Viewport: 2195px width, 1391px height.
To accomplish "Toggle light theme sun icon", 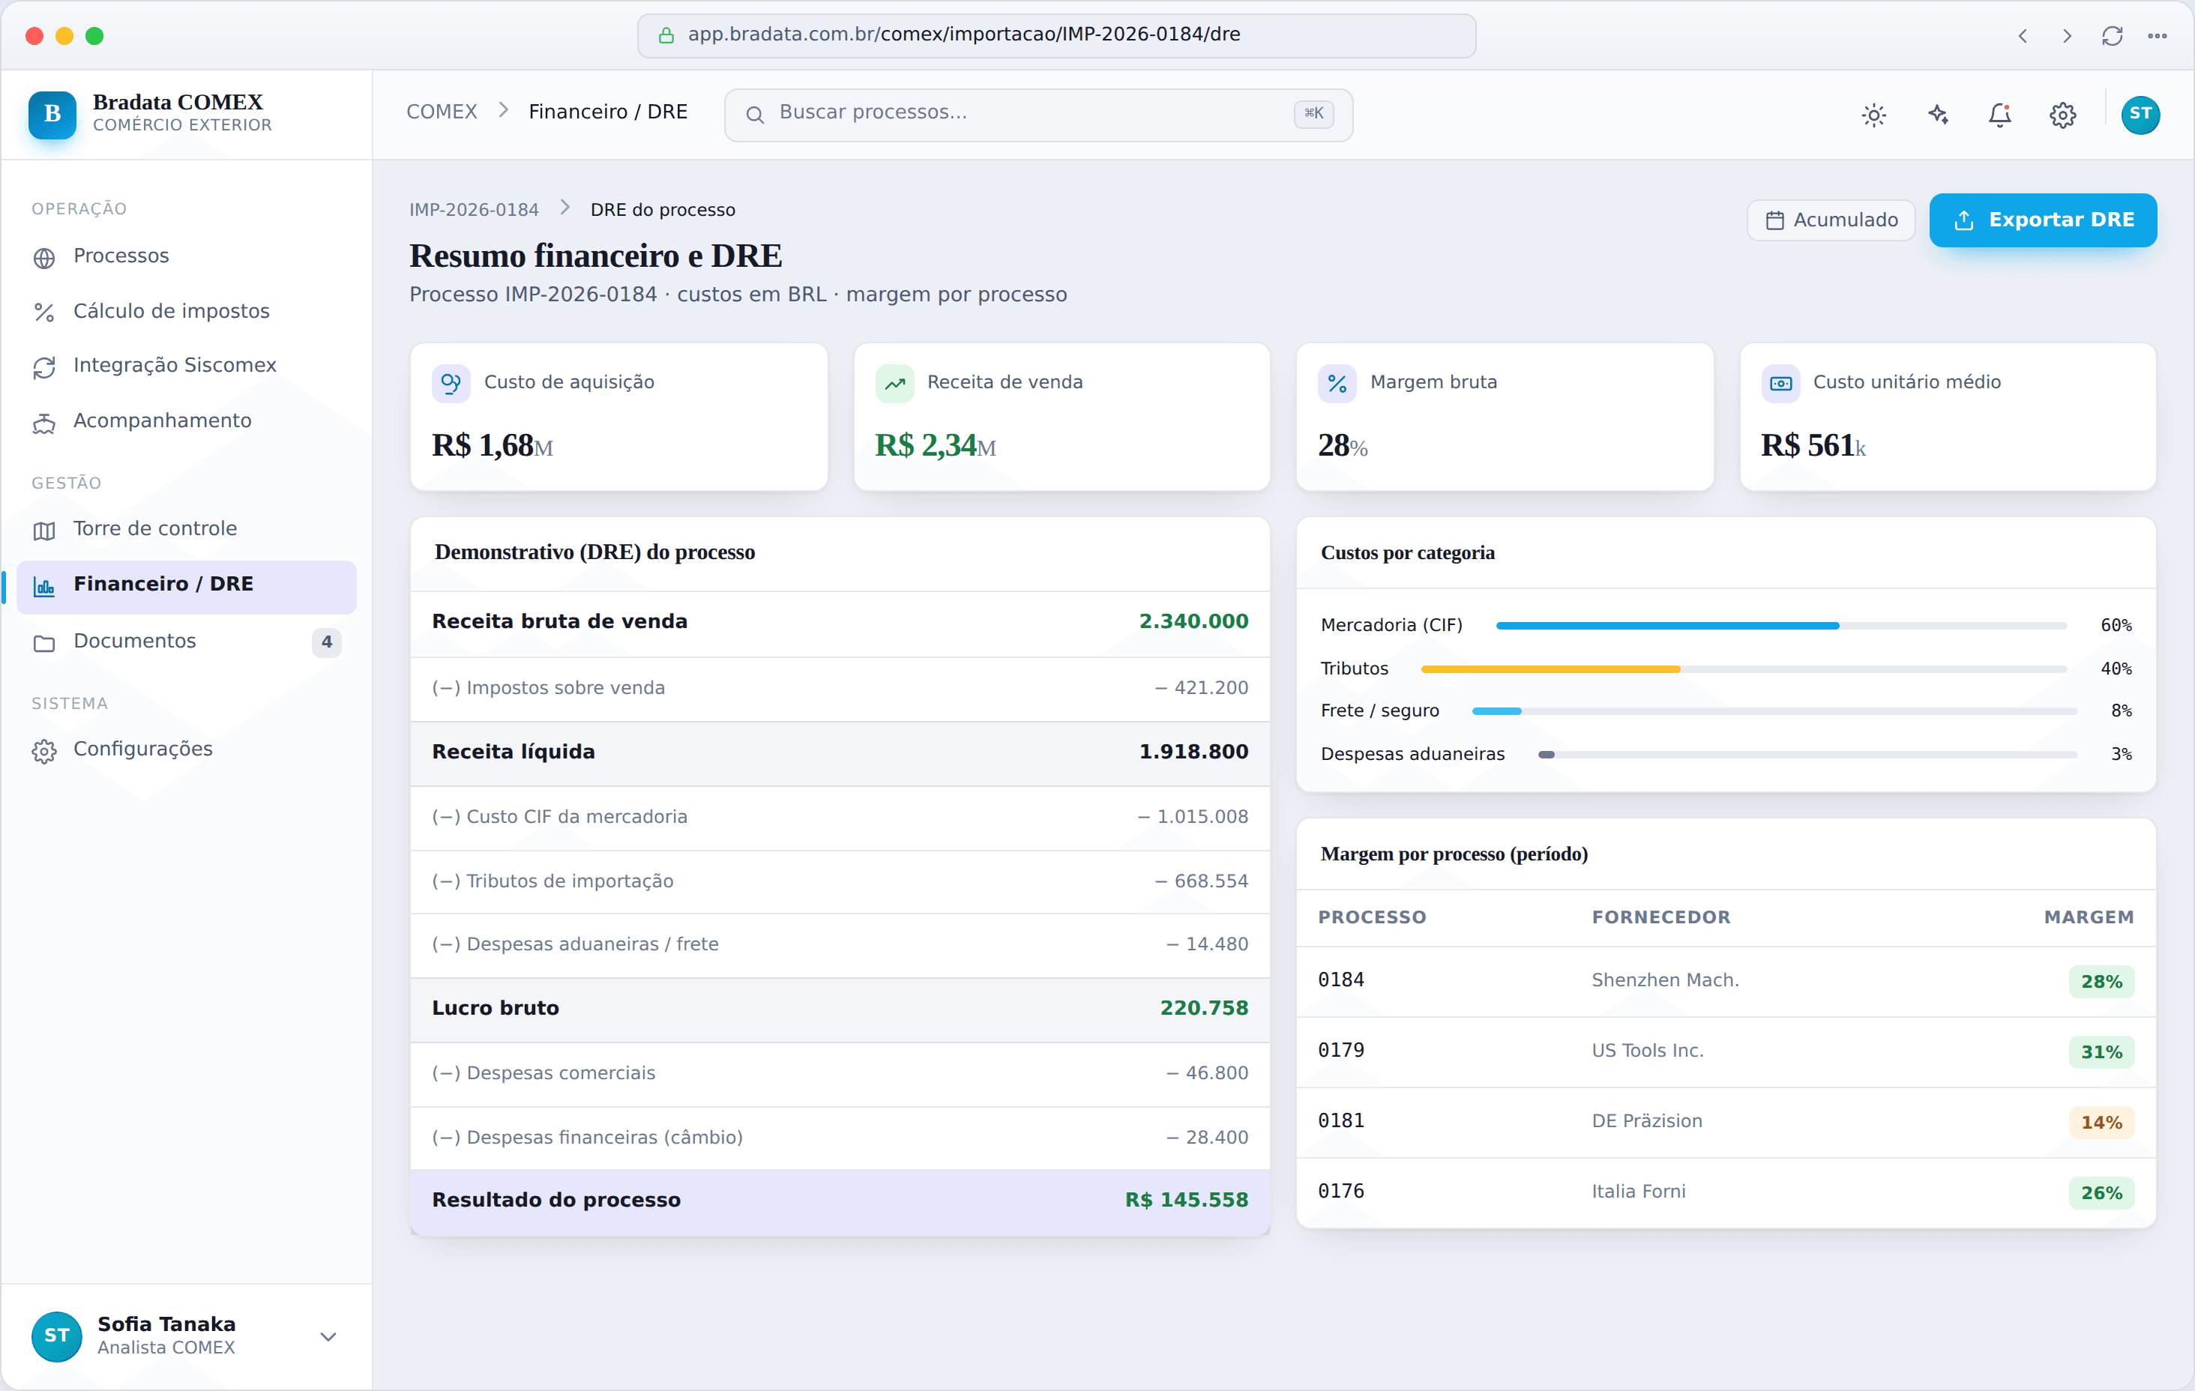I will tap(1873, 115).
